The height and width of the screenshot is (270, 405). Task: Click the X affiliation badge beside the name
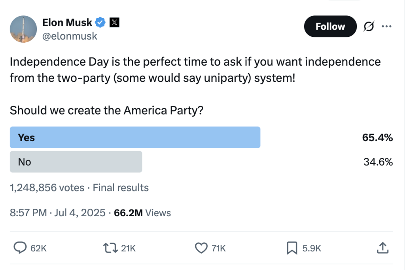click(x=114, y=23)
